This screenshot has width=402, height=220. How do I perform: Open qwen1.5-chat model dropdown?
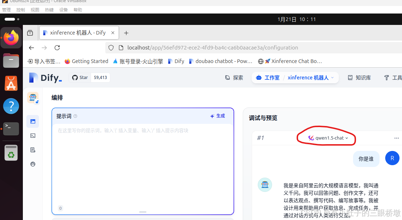pyautogui.click(x=328, y=138)
